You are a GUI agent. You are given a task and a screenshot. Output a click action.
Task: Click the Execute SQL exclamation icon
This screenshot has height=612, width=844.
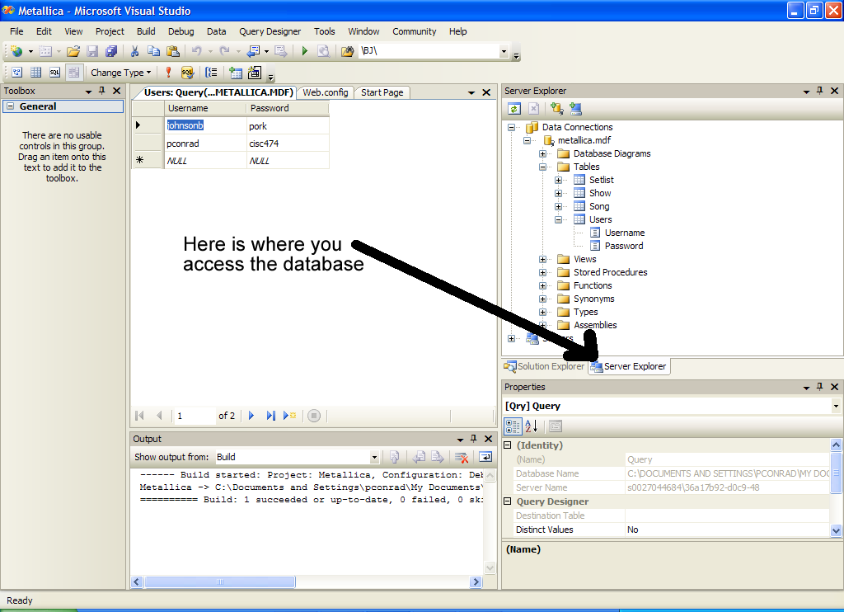169,73
